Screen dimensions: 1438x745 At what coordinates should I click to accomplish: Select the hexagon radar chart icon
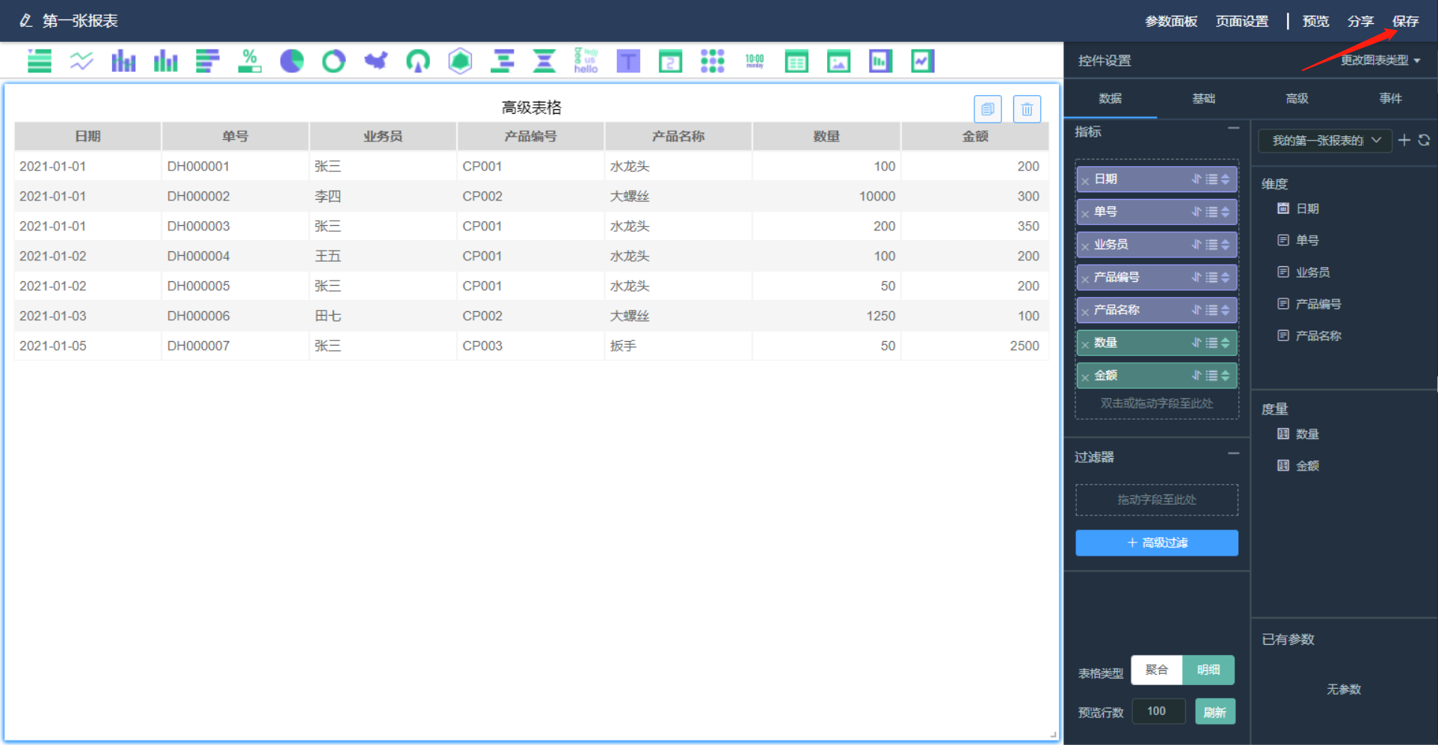[x=460, y=61]
